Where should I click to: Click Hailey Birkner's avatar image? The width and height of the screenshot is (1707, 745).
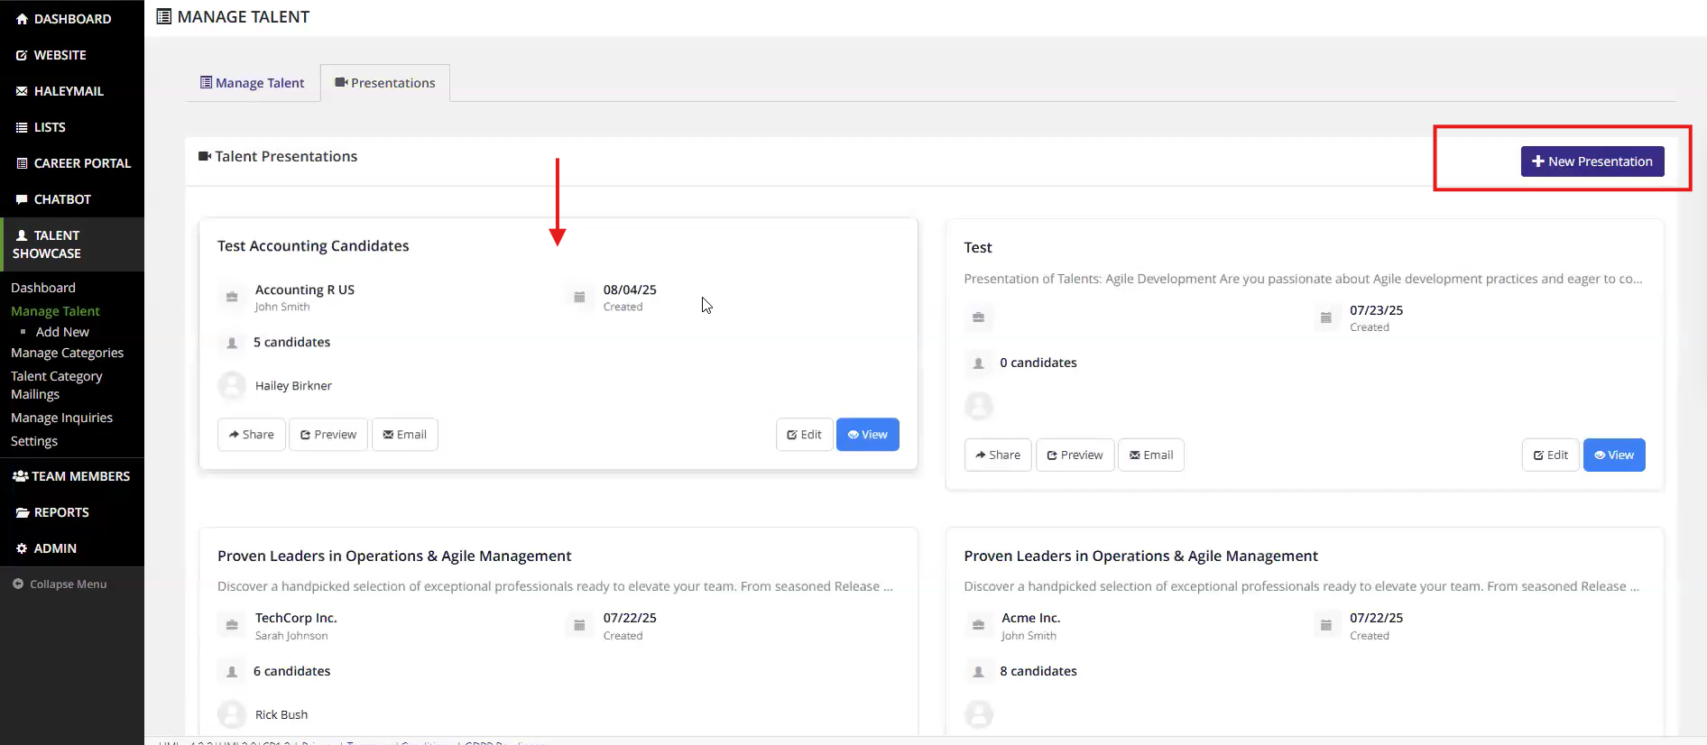pyautogui.click(x=232, y=386)
